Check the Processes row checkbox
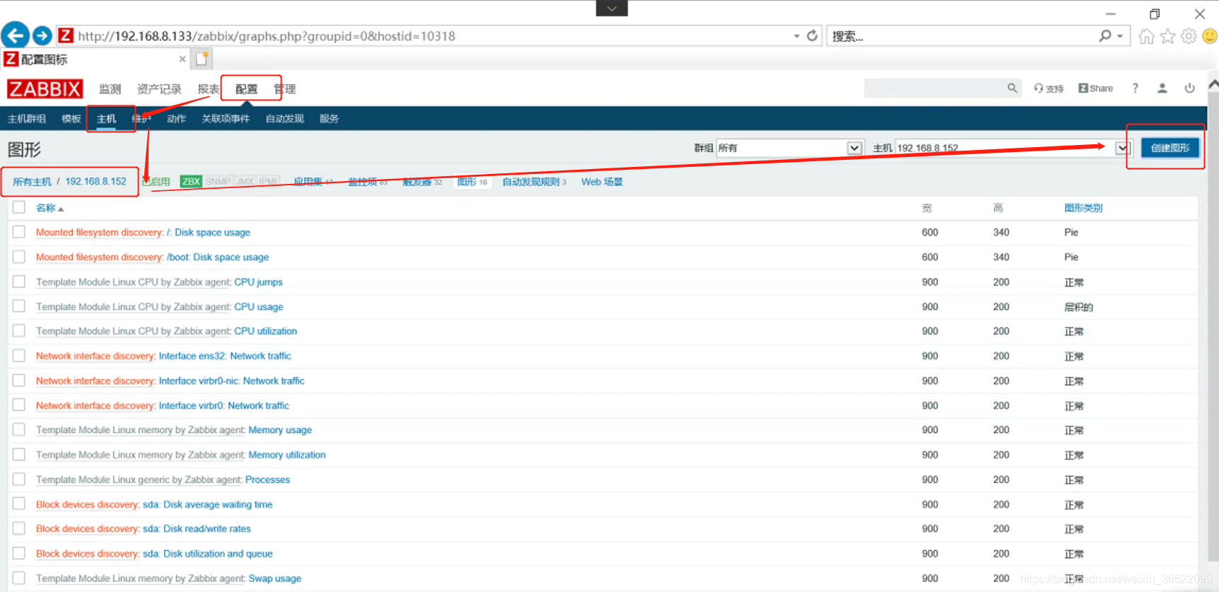This screenshot has width=1219, height=592. [x=19, y=479]
